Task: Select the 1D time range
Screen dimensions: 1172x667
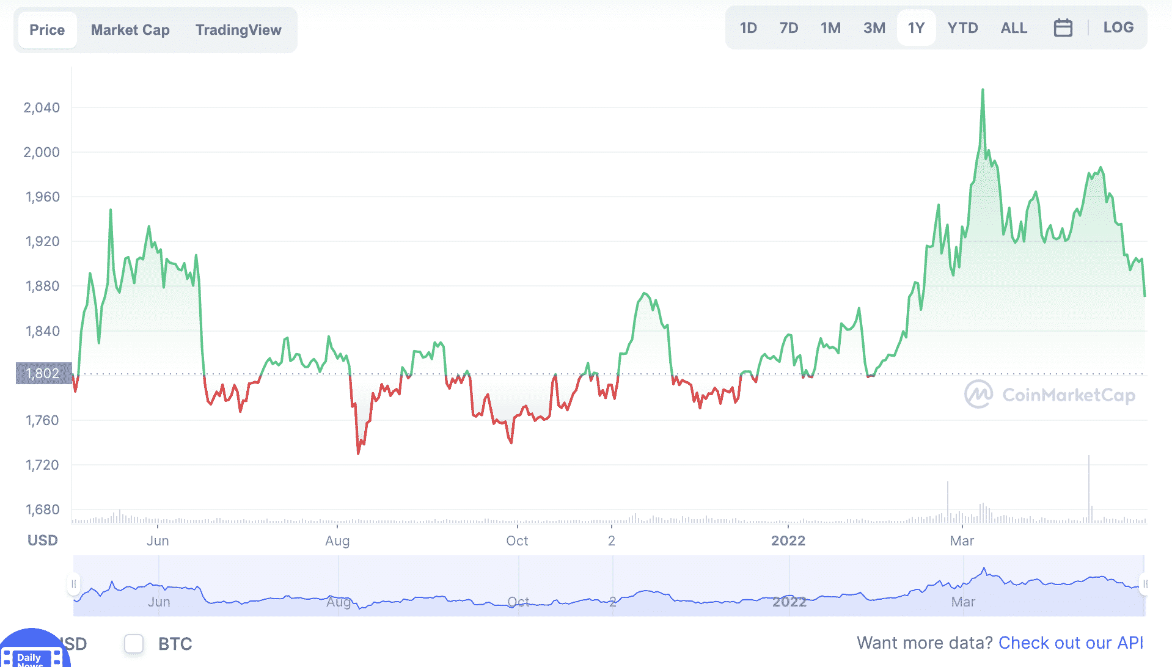Action: click(747, 27)
